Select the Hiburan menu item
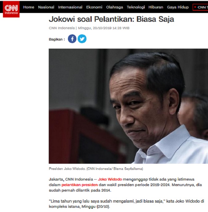Viewport: 208px width, 212px height. point(156,7)
